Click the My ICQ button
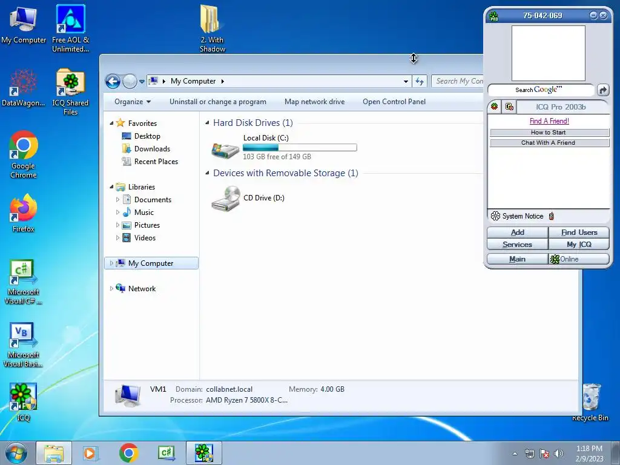Image resolution: width=620 pixels, height=465 pixels. coord(579,245)
